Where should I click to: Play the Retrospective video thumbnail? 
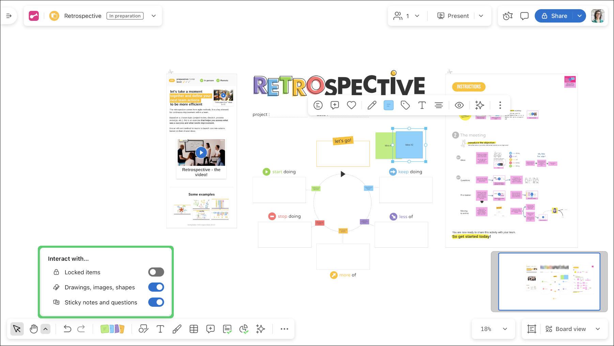pos(201,153)
